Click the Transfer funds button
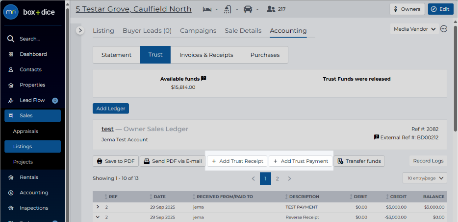The image size is (458, 222). (359, 161)
